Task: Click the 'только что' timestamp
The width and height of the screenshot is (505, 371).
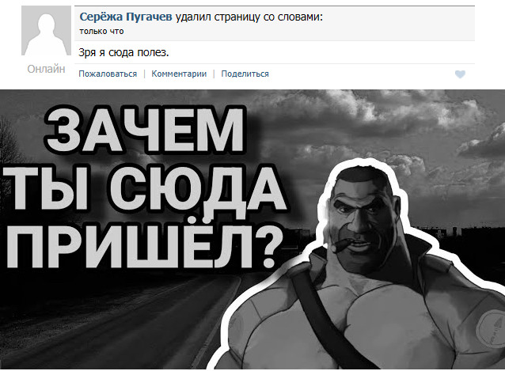Action: [101, 31]
